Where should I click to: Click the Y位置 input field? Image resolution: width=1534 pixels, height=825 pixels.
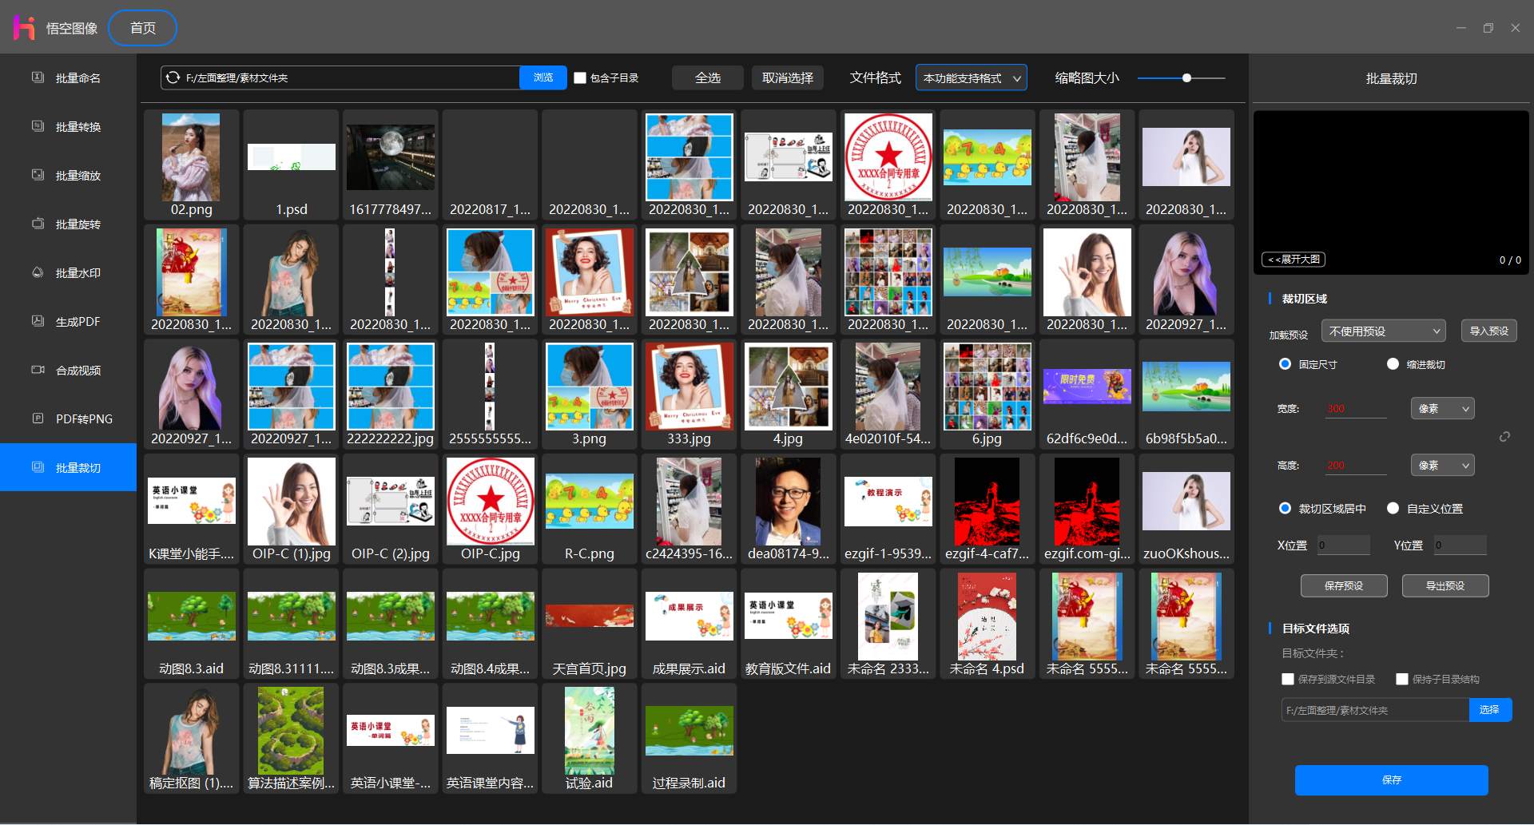click(x=1460, y=545)
